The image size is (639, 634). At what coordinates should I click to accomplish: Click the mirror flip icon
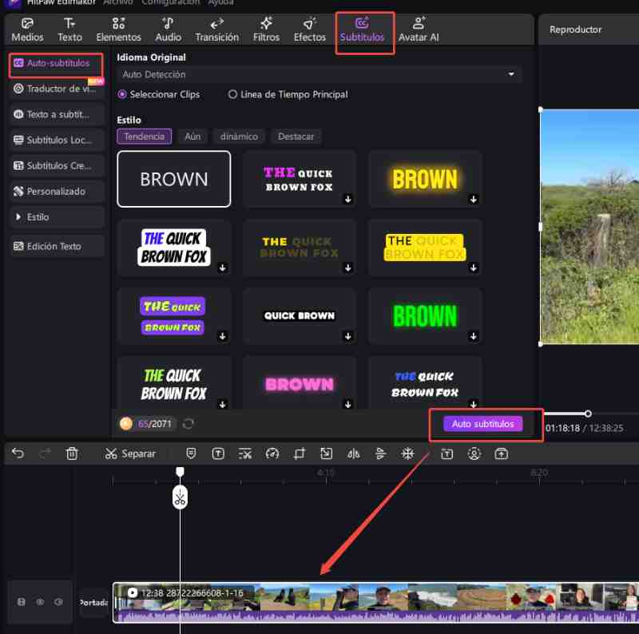(354, 454)
